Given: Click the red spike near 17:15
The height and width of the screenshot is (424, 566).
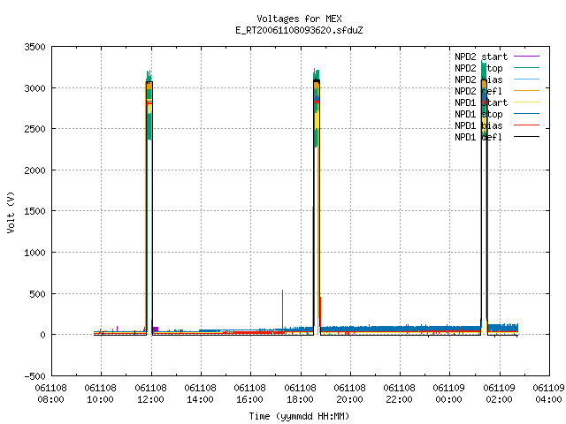Looking at the screenshot, I should pyautogui.click(x=283, y=312).
